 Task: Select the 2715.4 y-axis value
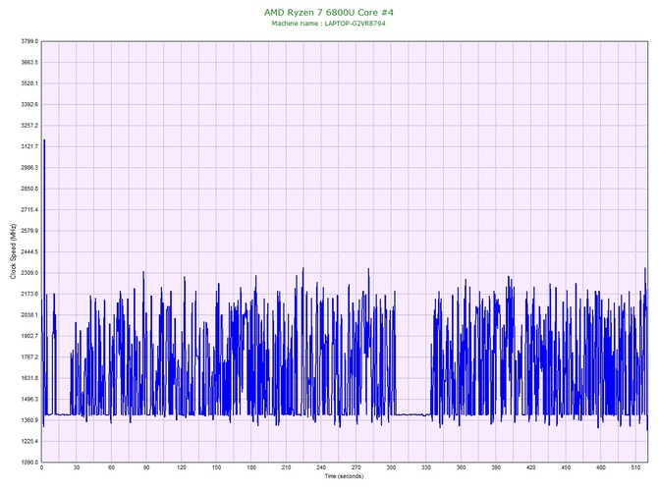[29, 210]
